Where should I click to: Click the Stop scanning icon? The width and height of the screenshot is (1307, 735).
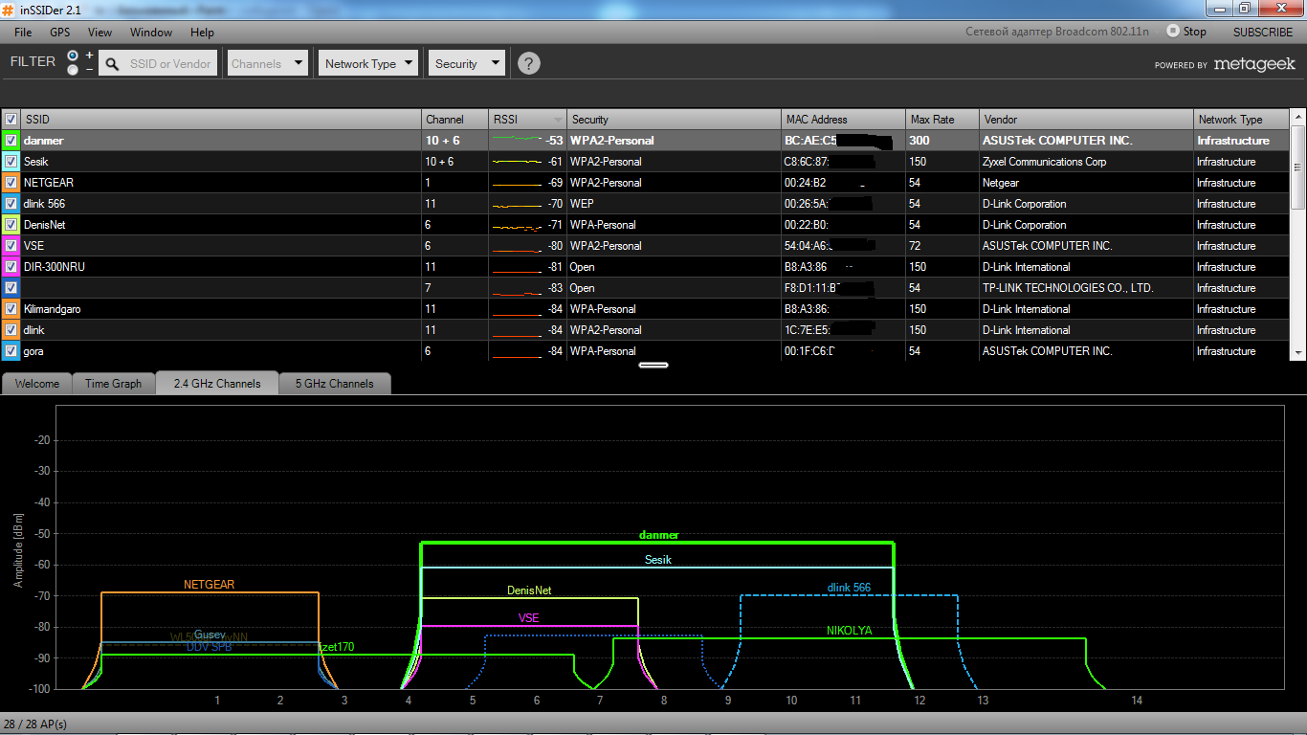tap(1172, 31)
